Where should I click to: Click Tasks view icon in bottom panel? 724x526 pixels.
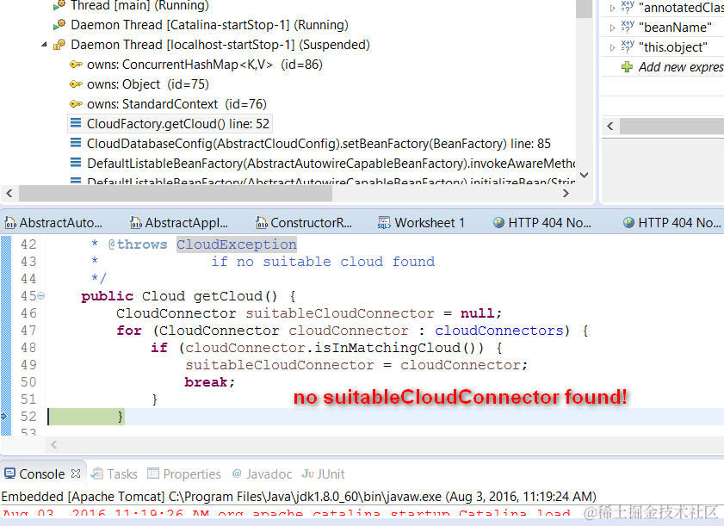coord(97,473)
